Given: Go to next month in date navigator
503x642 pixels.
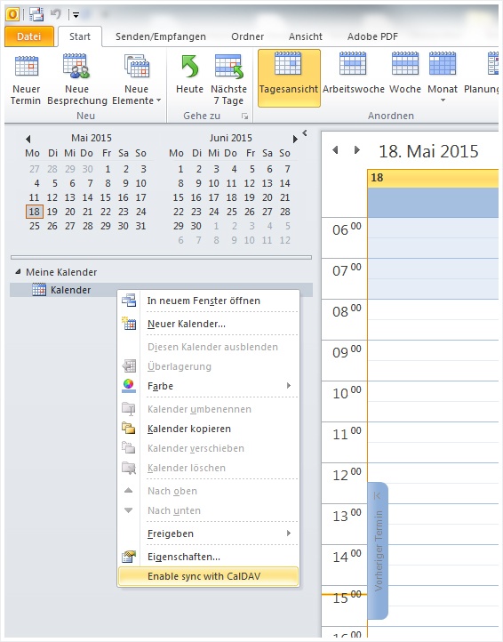Looking at the screenshot, I should (x=295, y=139).
